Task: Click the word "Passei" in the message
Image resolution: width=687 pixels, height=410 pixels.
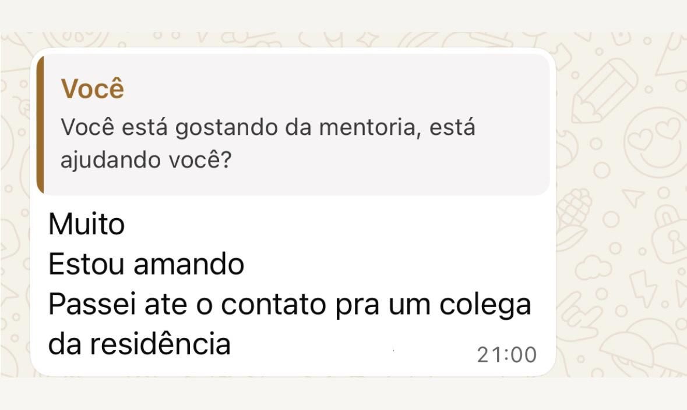Action: click(89, 305)
